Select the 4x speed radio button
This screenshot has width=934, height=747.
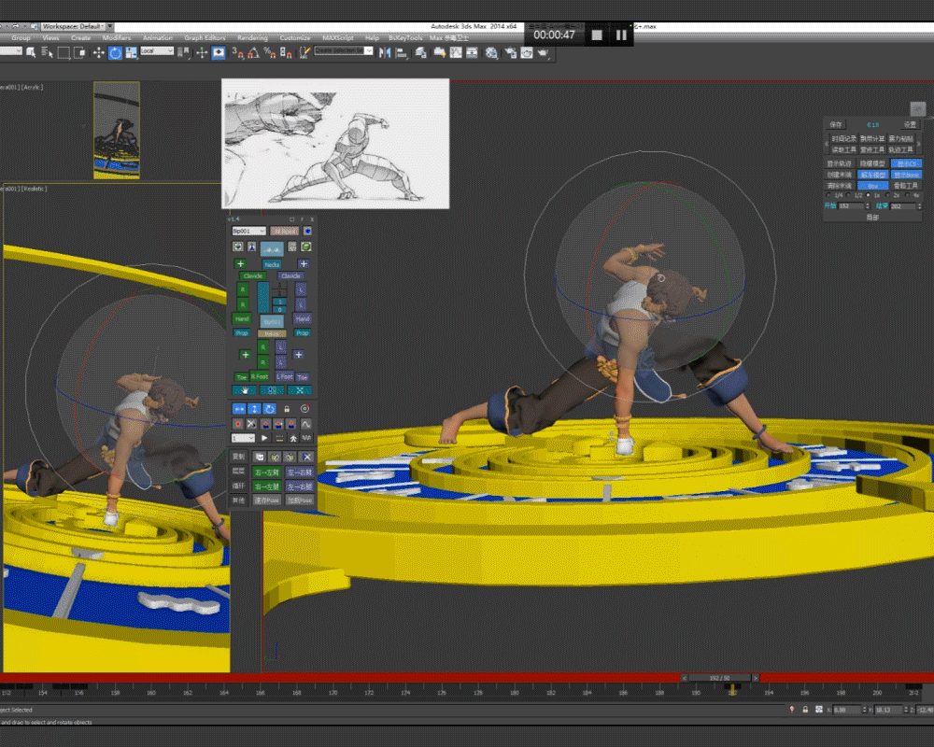tap(907, 195)
